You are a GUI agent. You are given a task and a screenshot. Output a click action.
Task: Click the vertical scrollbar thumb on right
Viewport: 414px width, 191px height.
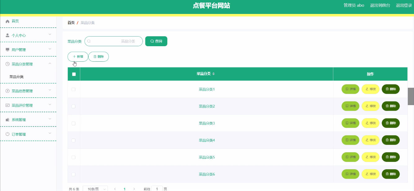click(411, 96)
